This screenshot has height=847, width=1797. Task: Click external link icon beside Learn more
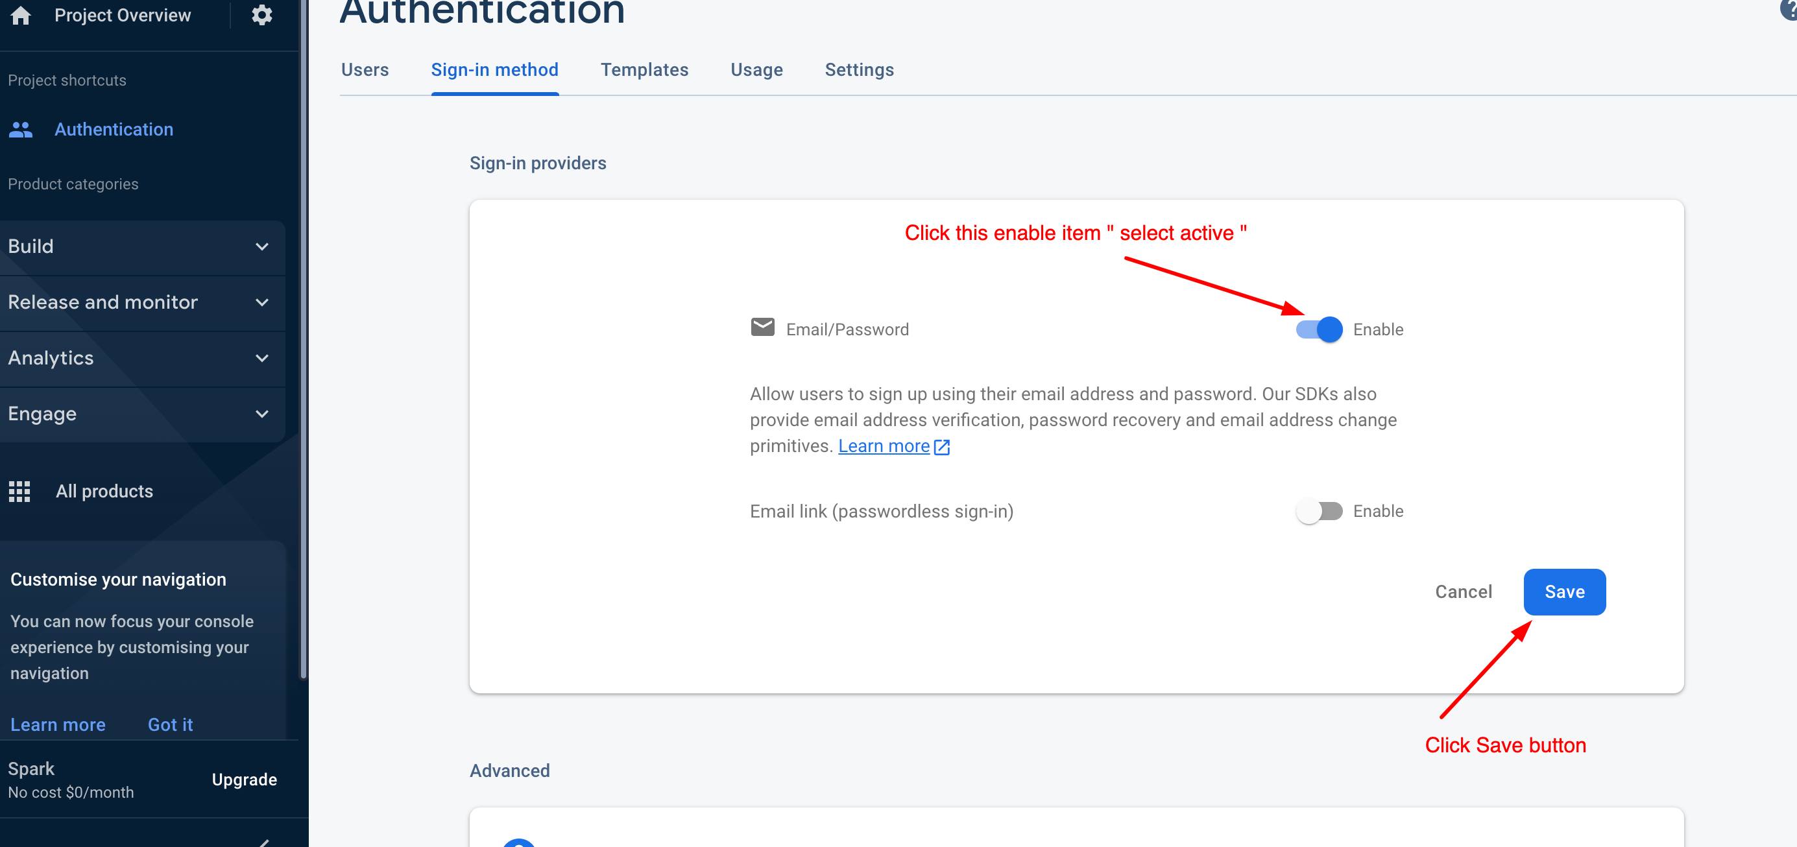coord(942,447)
